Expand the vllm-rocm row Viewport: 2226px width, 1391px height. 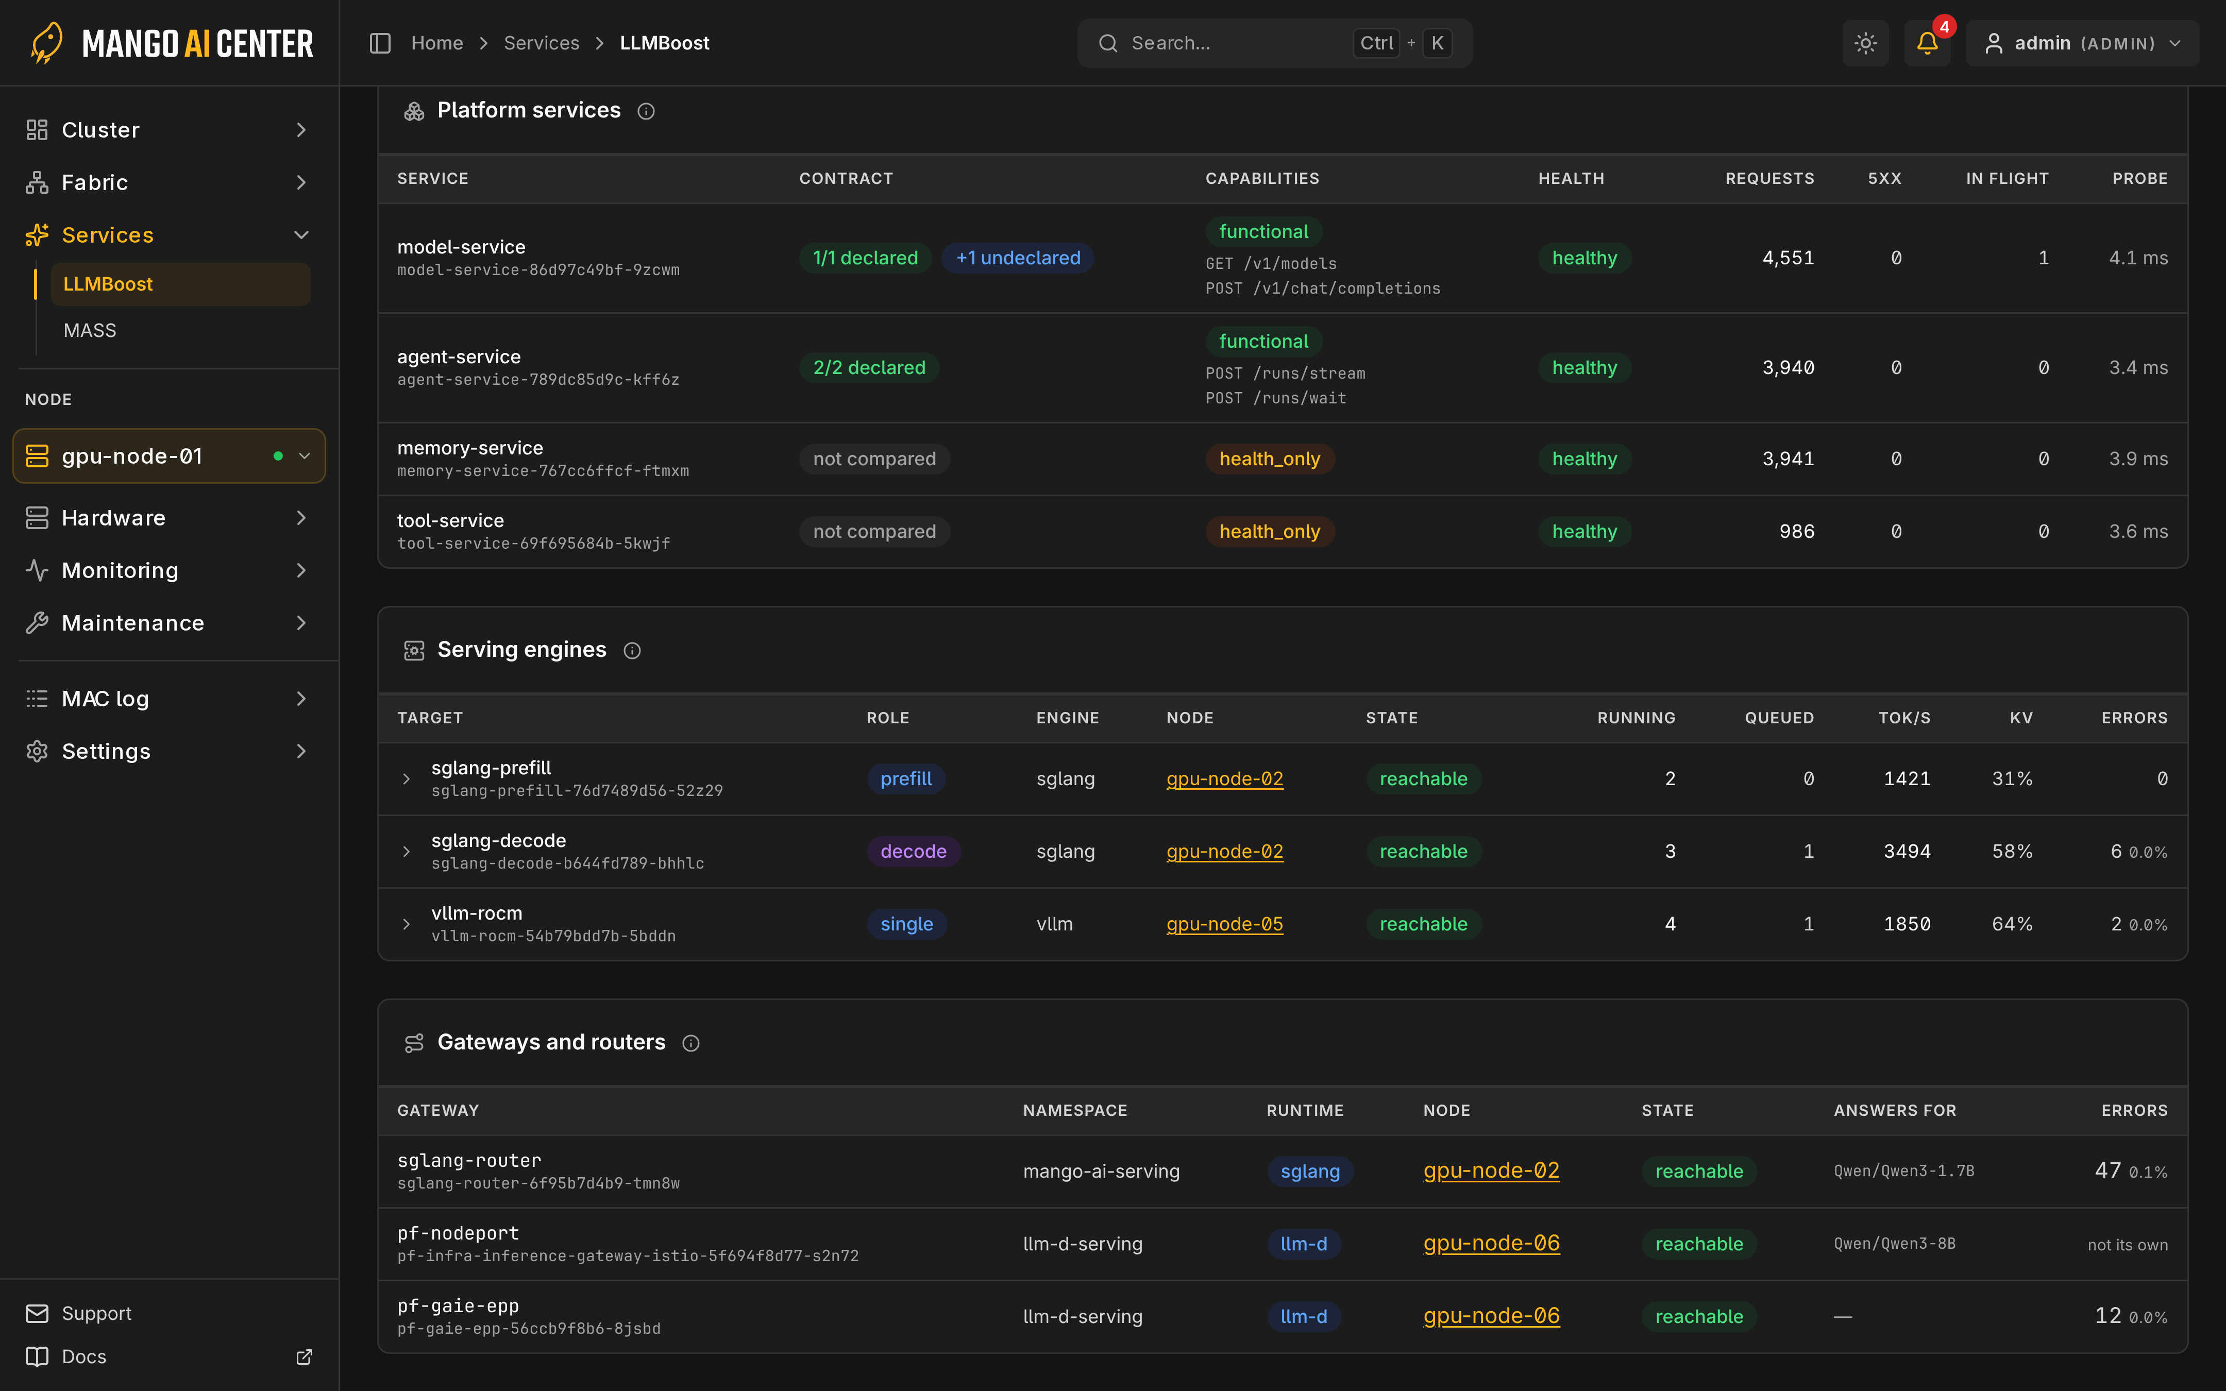click(406, 924)
